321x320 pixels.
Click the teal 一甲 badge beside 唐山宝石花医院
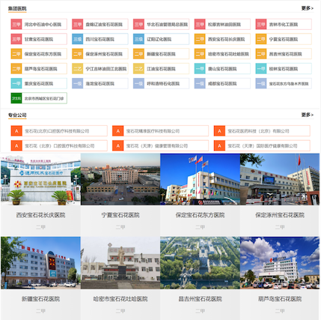coord(200,68)
